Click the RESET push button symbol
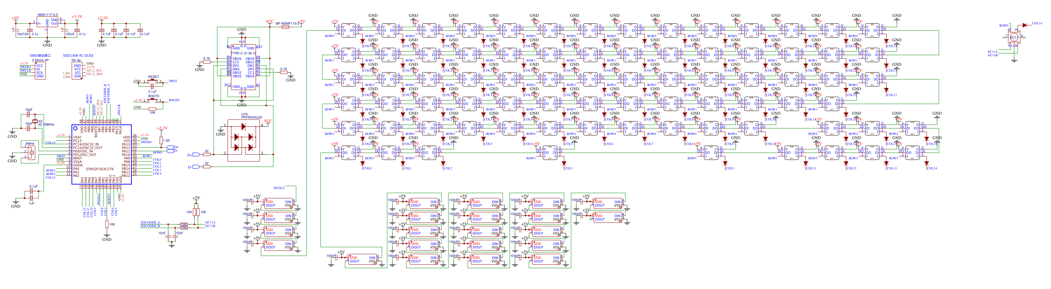1051x289 pixels. point(153,82)
